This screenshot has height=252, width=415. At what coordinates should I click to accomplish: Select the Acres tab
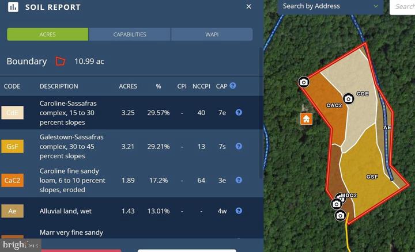click(x=48, y=35)
